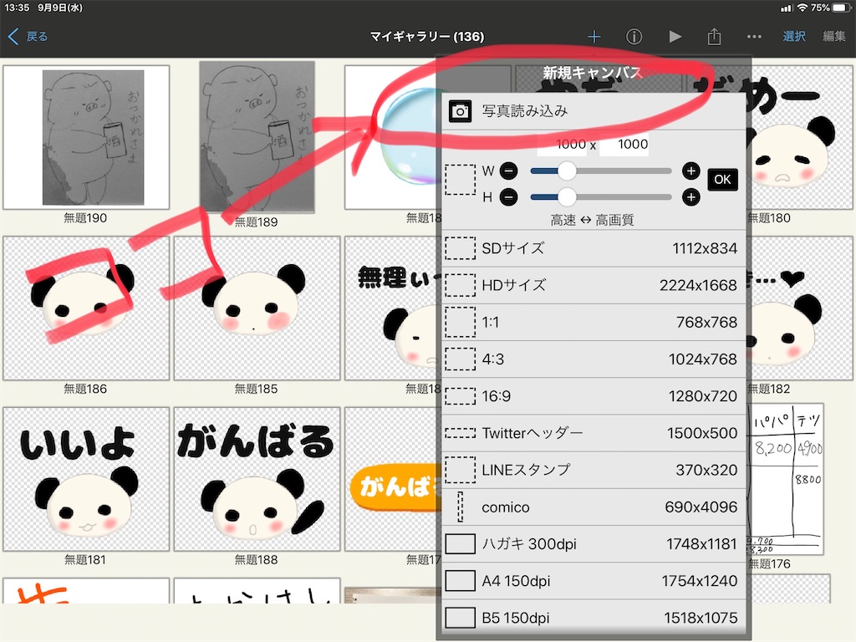The image size is (856, 642).
Task: Select the 4:3 1024x768 preset
Action: pos(594,359)
